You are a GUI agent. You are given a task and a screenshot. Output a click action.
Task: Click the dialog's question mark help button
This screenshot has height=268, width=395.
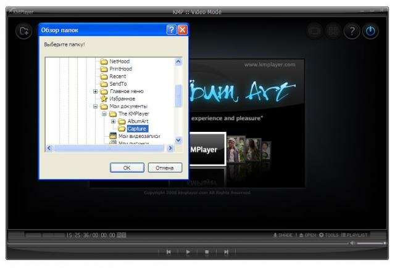pos(172,30)
